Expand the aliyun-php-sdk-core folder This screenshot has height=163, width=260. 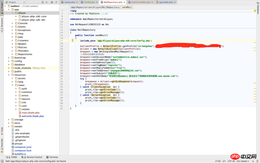point(16,16)
